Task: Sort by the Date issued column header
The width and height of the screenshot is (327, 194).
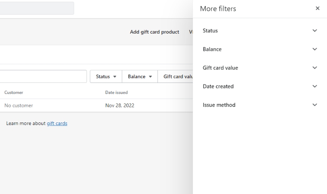Action: click(x=116, y=93)
